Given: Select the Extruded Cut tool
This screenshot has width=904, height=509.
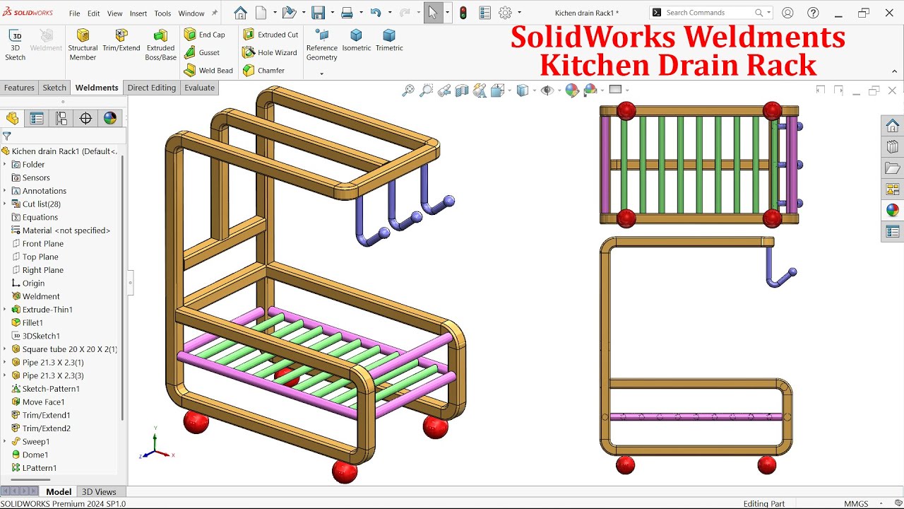Looking at the screenshot, I should (270, 35).
